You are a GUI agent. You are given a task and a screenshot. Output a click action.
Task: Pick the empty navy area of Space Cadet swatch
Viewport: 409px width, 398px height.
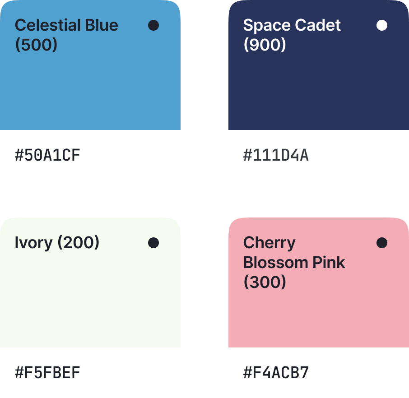coord(318,90)
